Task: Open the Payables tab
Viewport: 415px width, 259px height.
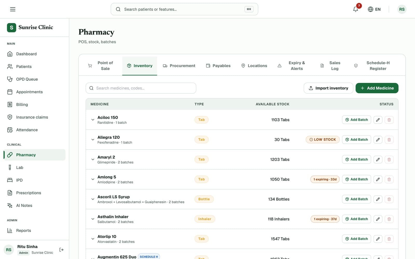Action: (x=218, y=66)
